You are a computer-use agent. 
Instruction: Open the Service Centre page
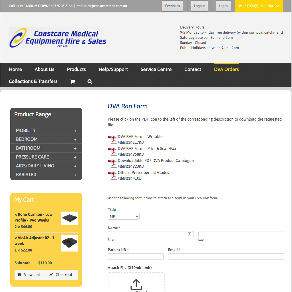[156, 69]
